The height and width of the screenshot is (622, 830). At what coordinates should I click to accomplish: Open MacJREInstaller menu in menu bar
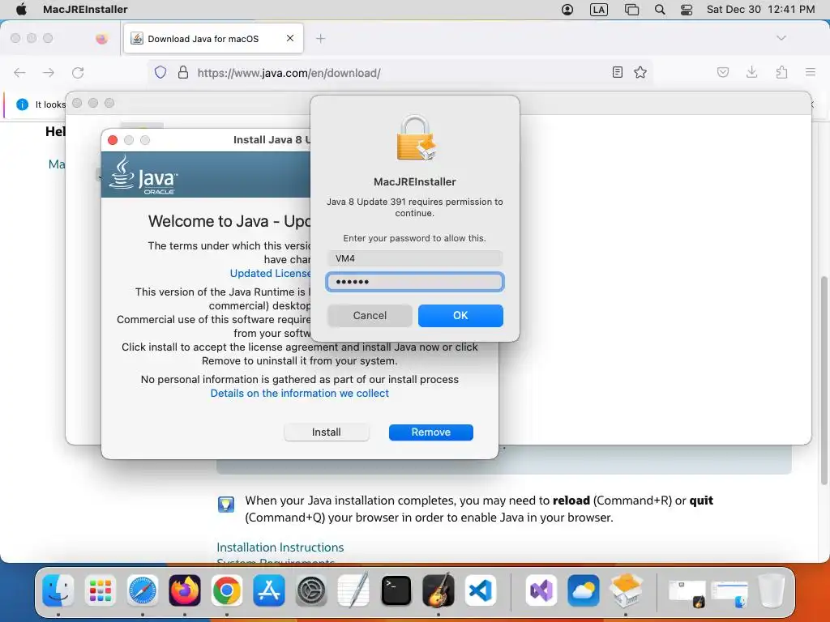85,9
